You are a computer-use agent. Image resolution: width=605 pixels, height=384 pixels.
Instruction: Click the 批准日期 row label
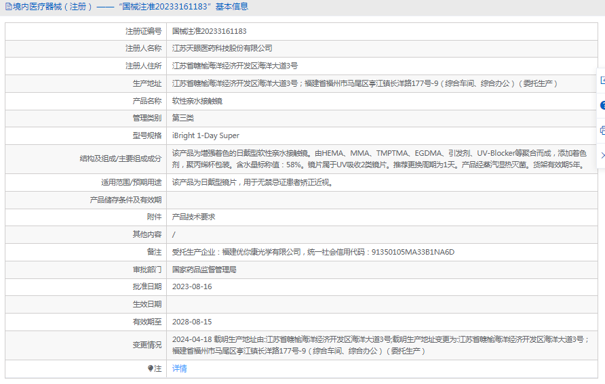tap(147, 286)
